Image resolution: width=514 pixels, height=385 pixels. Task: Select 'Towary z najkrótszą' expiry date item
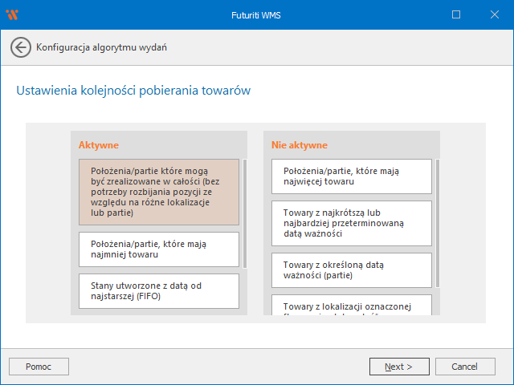point(352,222)
